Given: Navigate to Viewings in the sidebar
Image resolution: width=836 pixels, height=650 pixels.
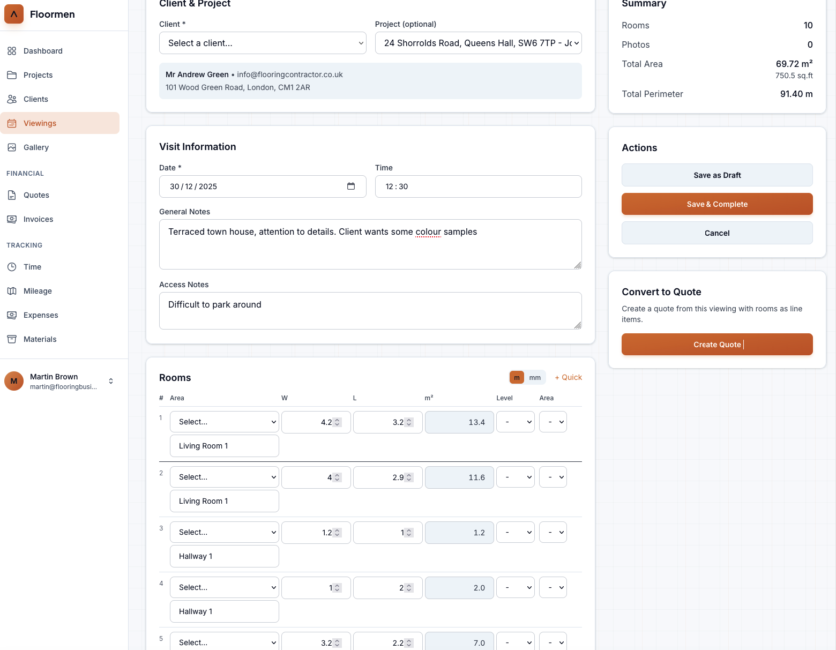Looking at the screenshot, I should coord(40,123).
